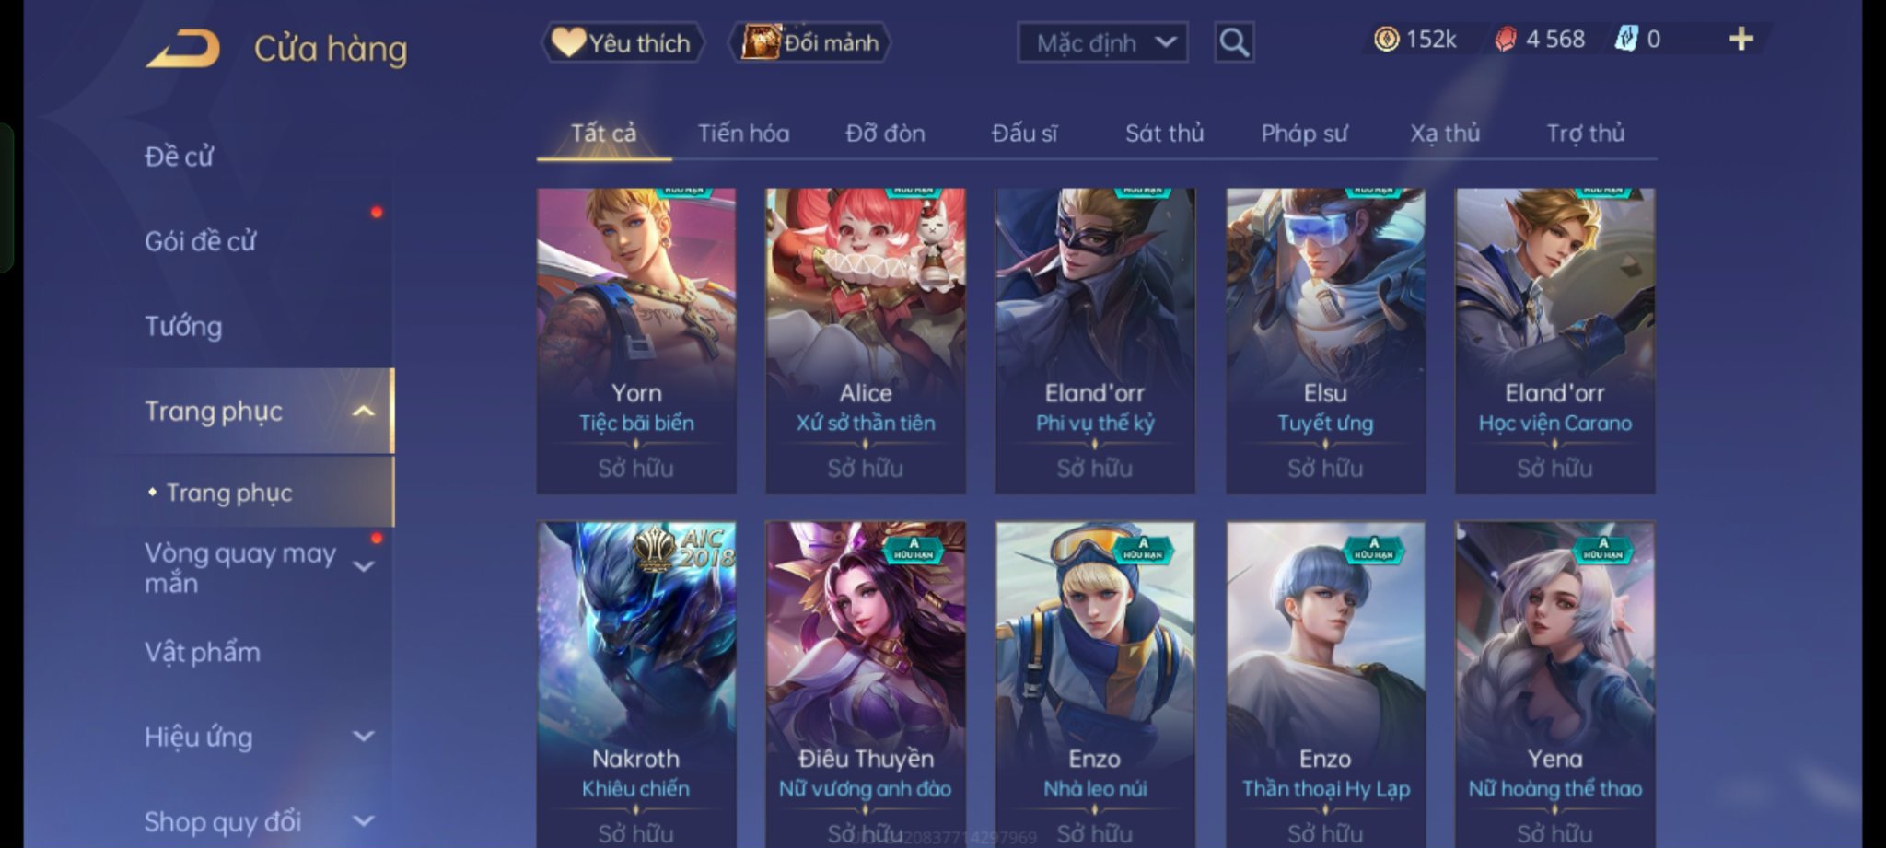This screenshot has height=848, width=1886.
Task: Switch to the Tiến hóa tab
Action: tap(743, 134)
